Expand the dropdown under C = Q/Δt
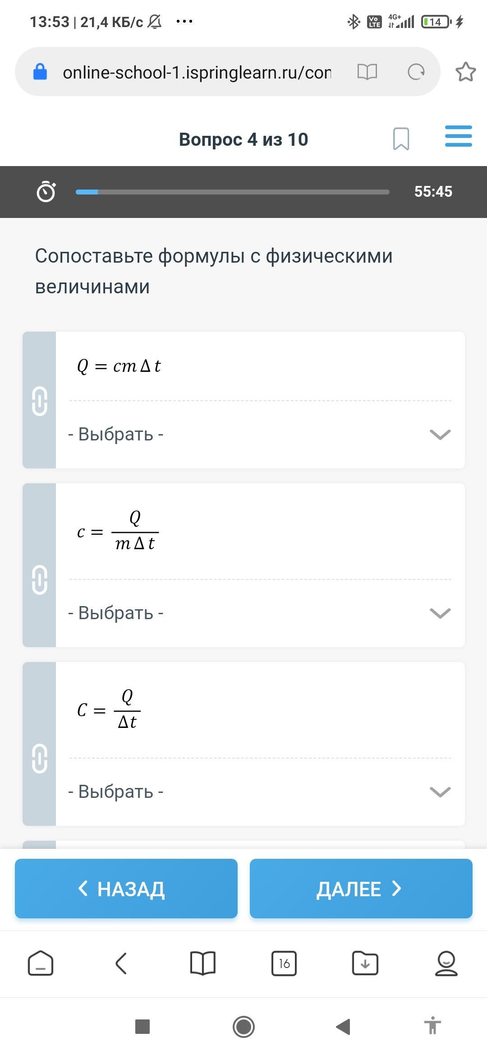The image size is (487, 1056). (260, 792)
